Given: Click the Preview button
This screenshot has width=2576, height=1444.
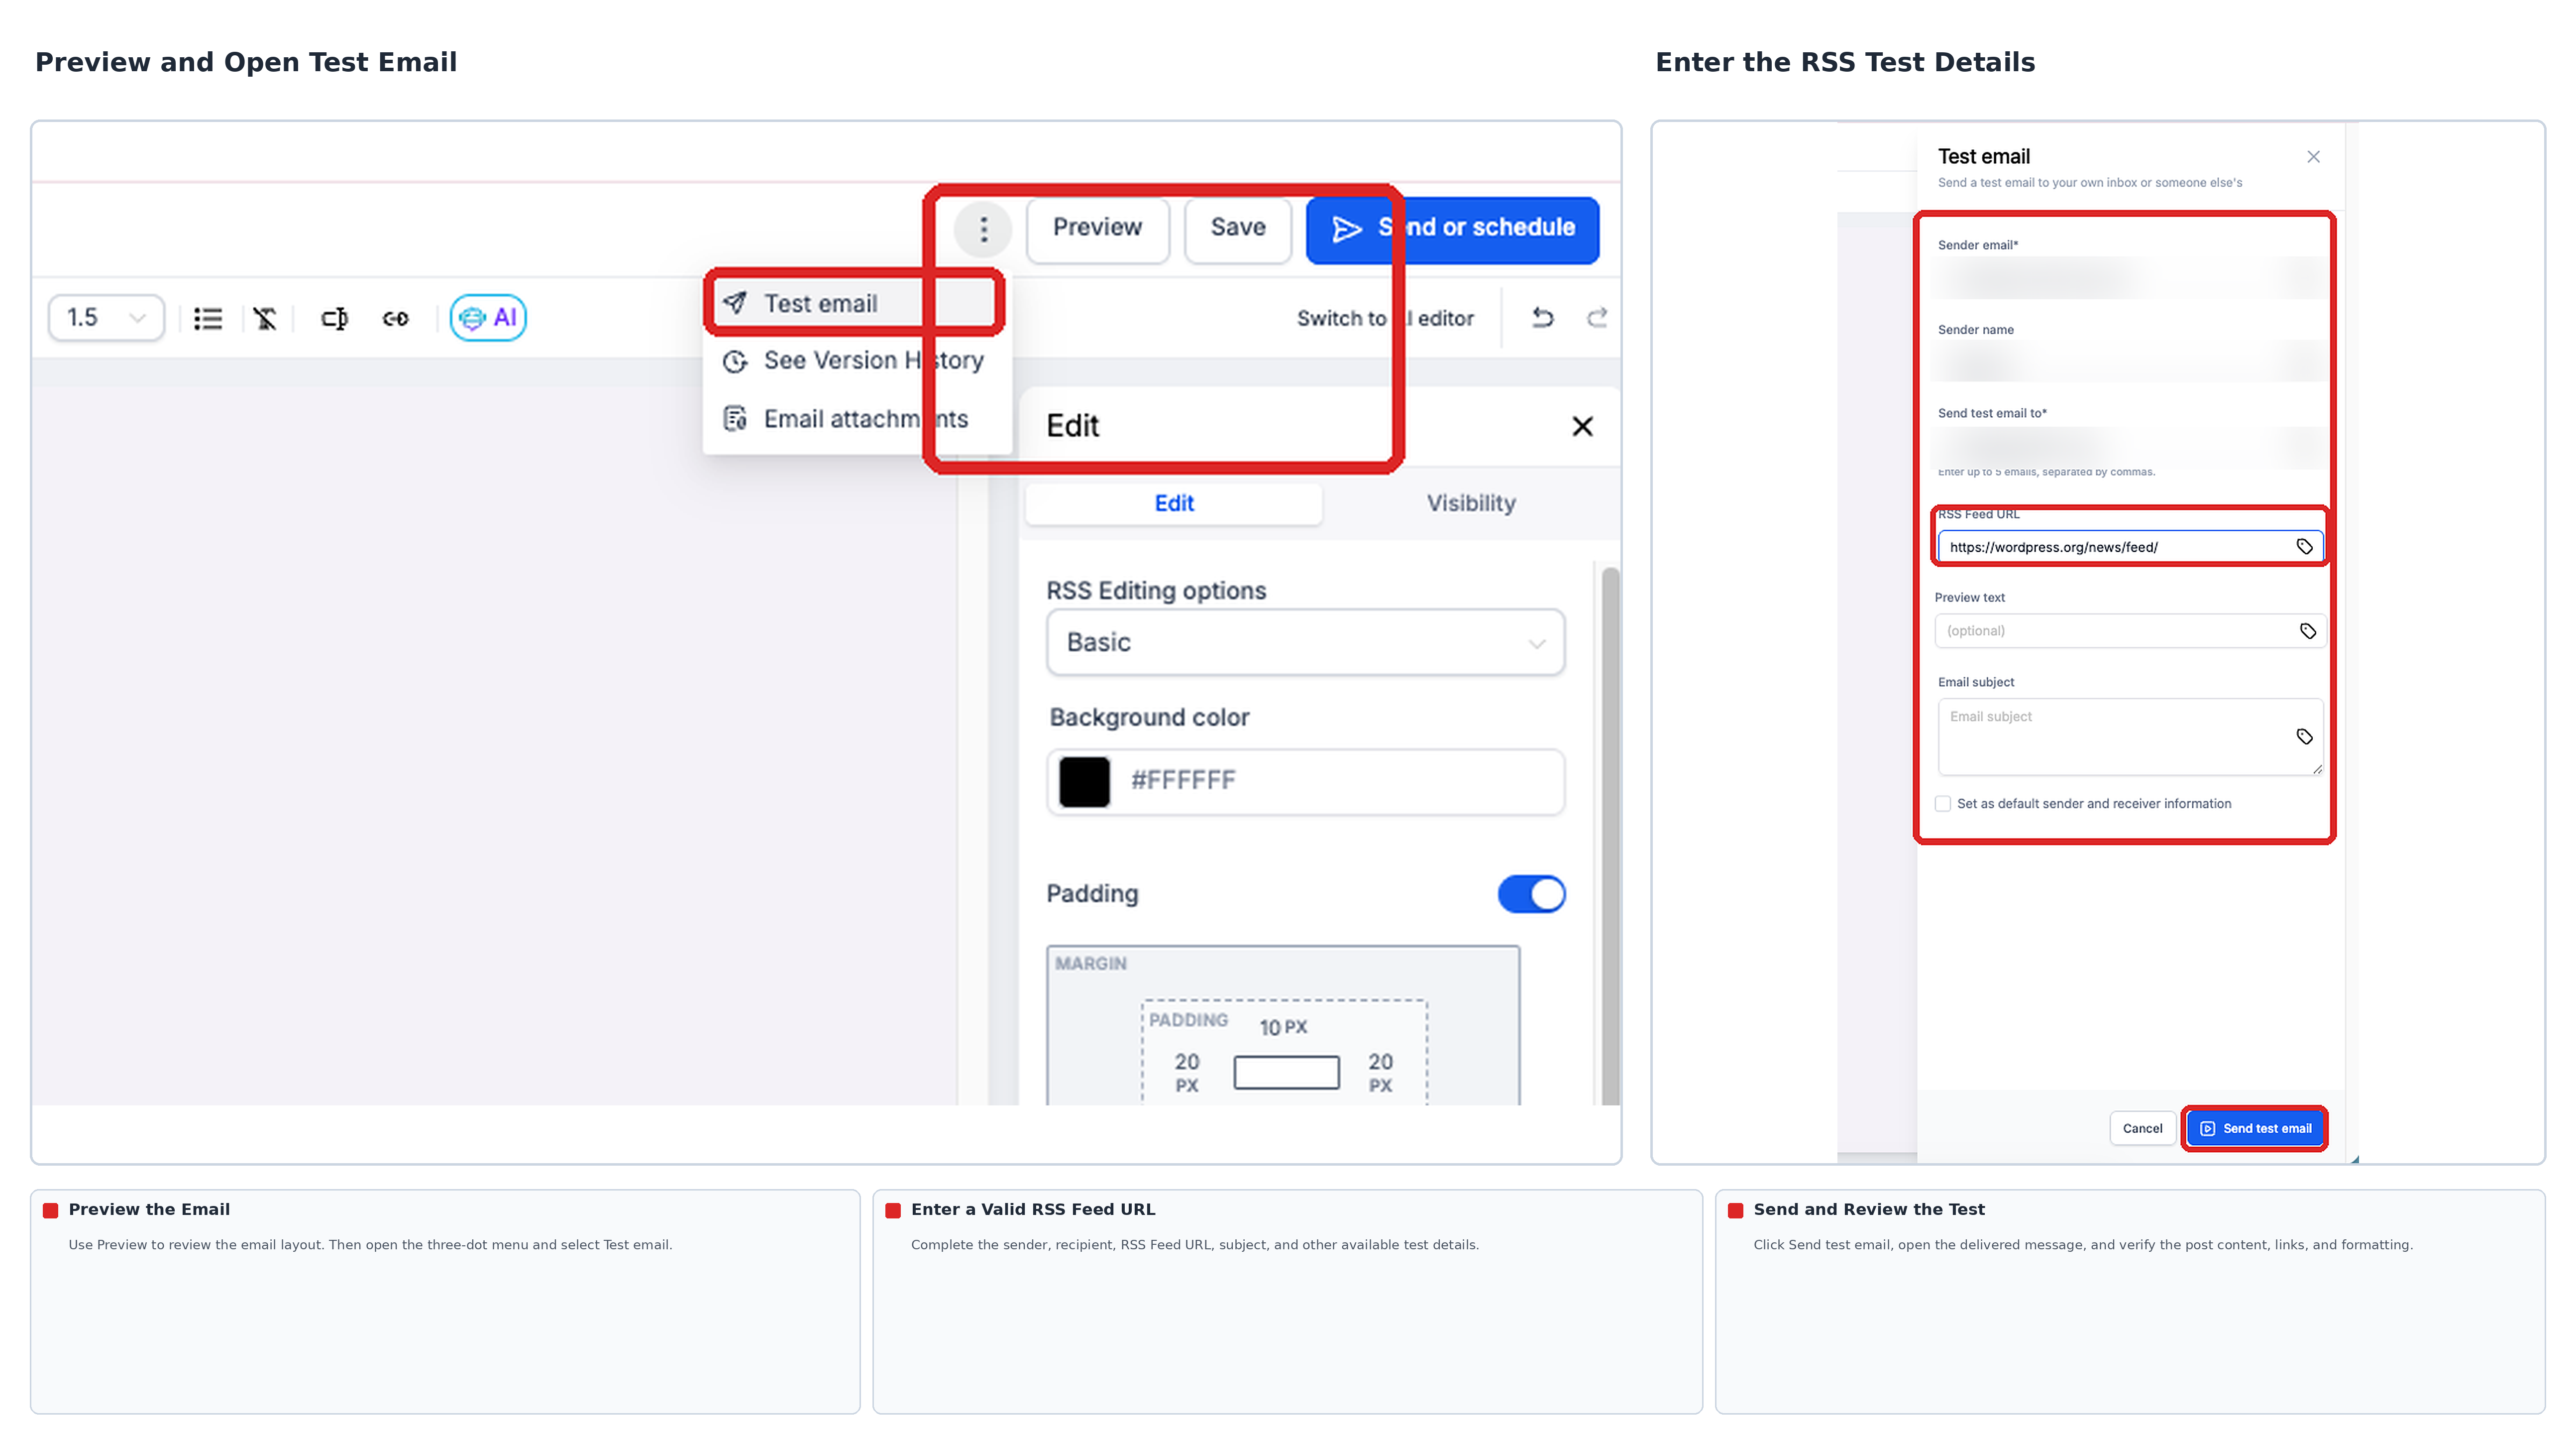Looking at the screenshot, I should pos(1097,229).
